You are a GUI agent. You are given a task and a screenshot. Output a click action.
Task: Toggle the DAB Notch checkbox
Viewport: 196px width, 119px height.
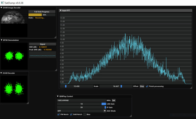(x=71, y=114)
